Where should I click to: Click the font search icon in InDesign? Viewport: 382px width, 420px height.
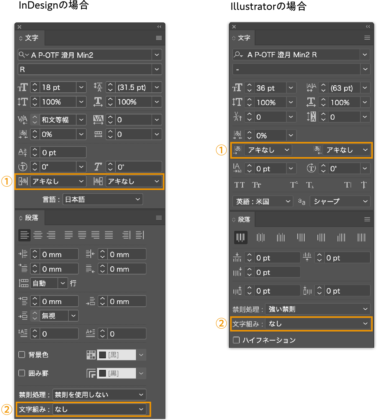24,55
